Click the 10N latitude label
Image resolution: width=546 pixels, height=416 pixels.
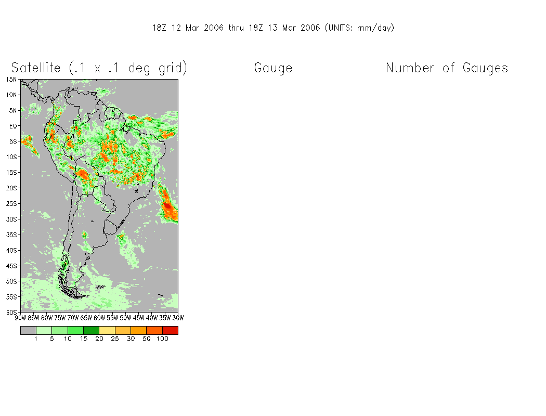(11, 95)
